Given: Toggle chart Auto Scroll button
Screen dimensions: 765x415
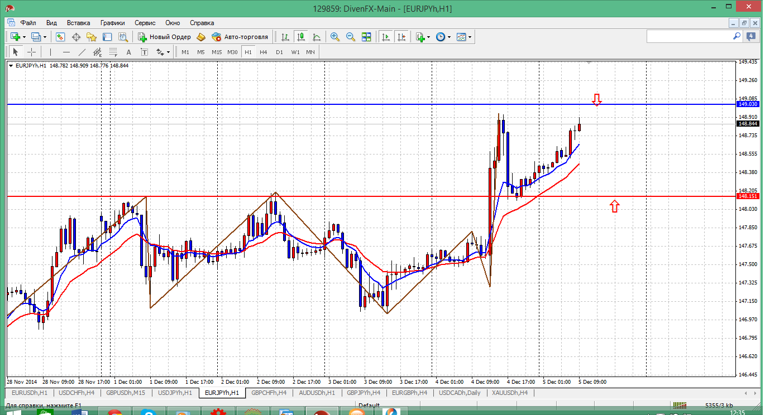Looking at the screenshot, I should (x=386, y=37).
